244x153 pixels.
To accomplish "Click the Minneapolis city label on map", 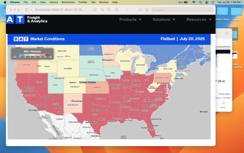I will [x=107, y=60].
